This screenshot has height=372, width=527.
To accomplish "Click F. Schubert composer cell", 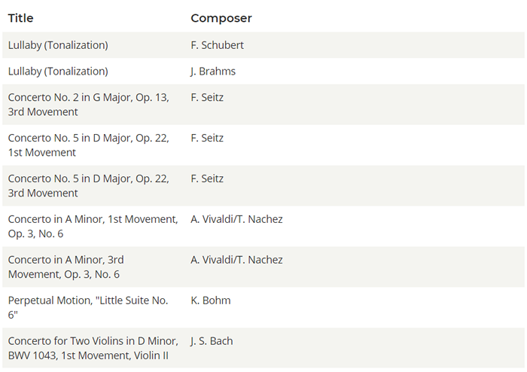I will coord(217,45).
